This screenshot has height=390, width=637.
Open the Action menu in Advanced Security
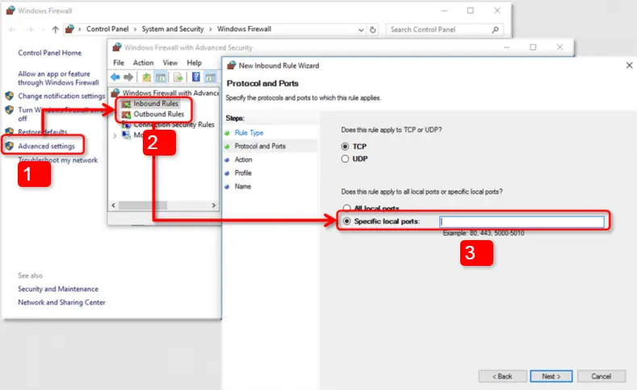[144, 63]
